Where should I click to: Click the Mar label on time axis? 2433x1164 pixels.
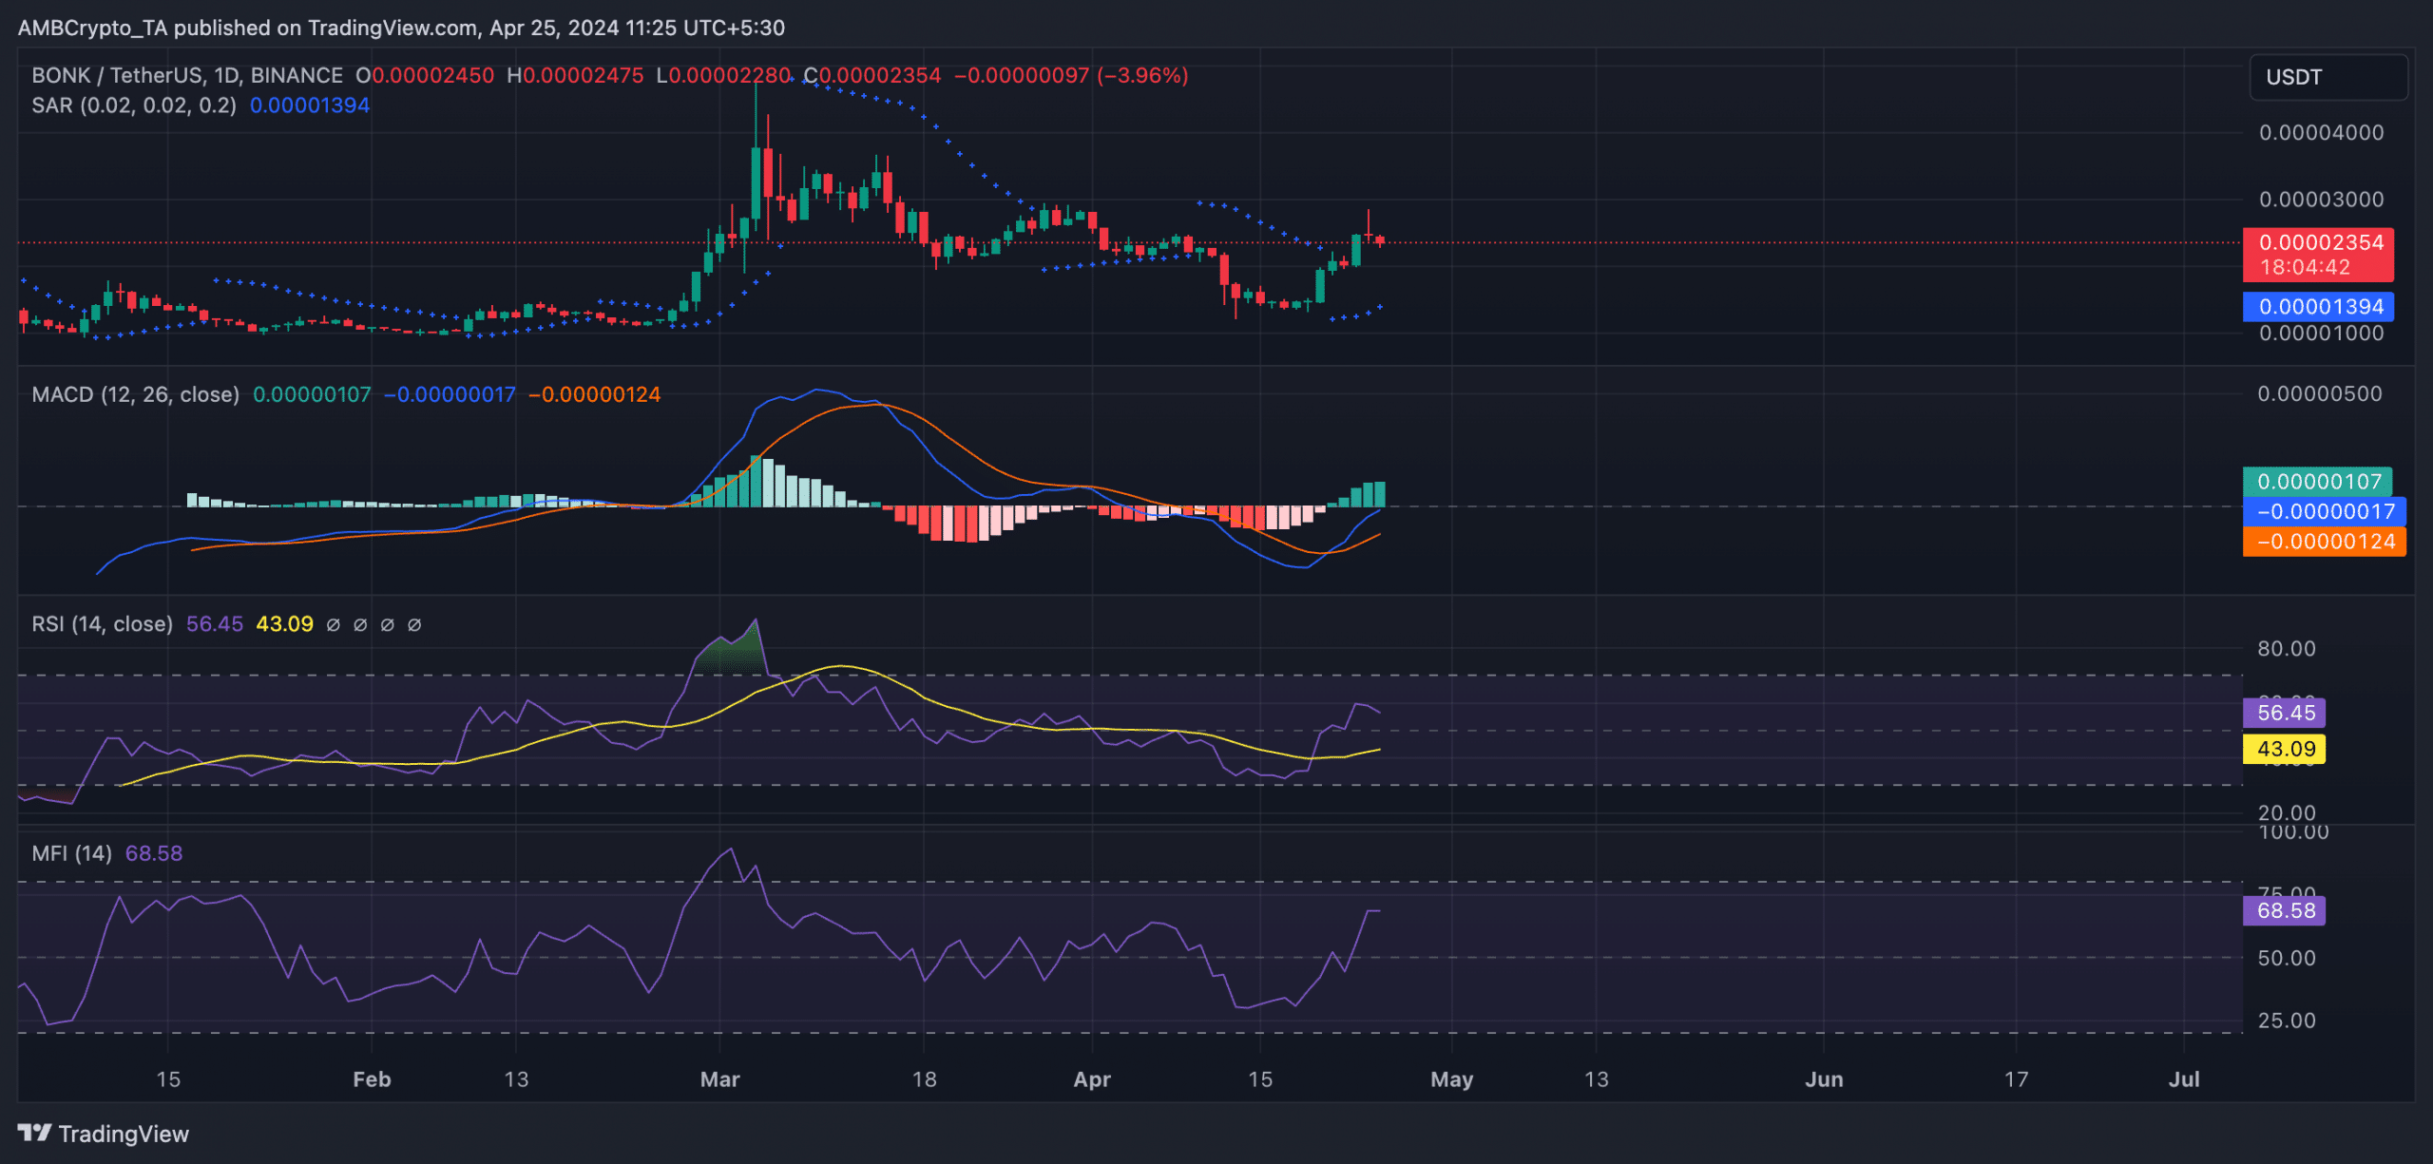pyautogui.click(x=719, y=1078)
